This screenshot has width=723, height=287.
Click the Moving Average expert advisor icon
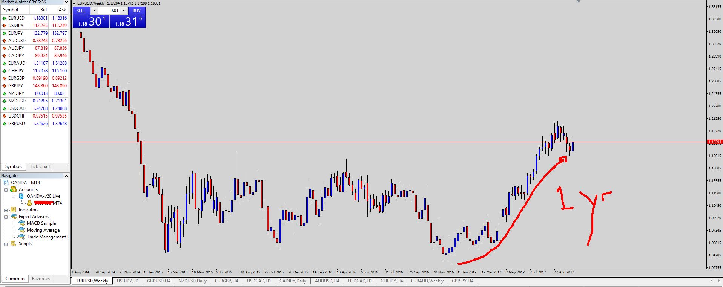(x=21, y=230)
